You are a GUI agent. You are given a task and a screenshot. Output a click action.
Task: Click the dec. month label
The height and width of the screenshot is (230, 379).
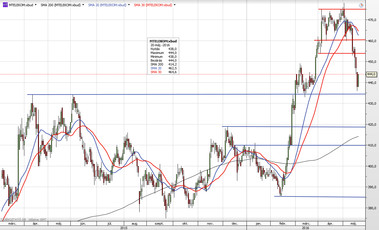[234, 223]
